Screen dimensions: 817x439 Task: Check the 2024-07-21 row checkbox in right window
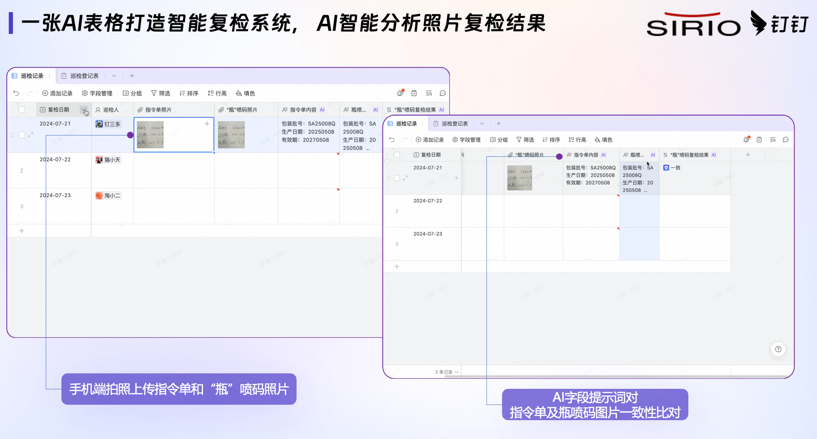point(397,178)
